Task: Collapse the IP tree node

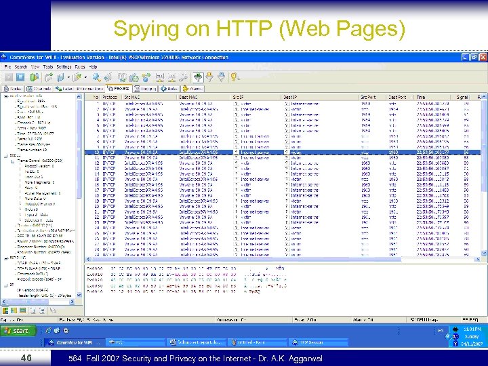Action: click(x=5, y=285)
